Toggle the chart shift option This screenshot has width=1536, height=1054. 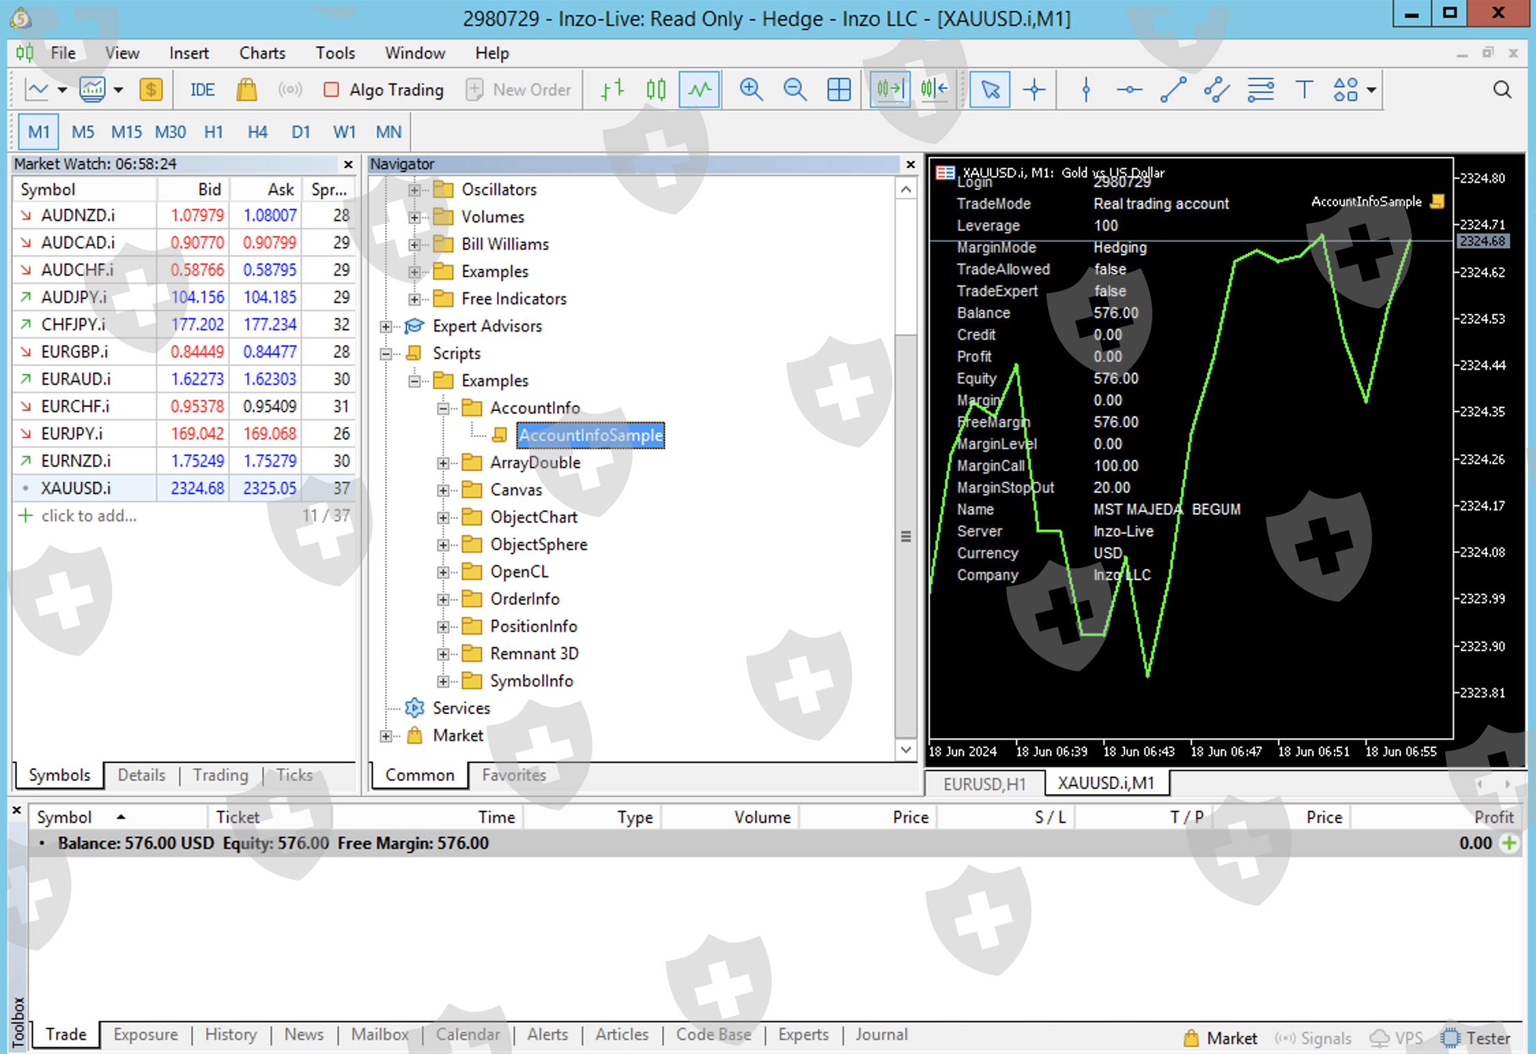tap(935, 89)
